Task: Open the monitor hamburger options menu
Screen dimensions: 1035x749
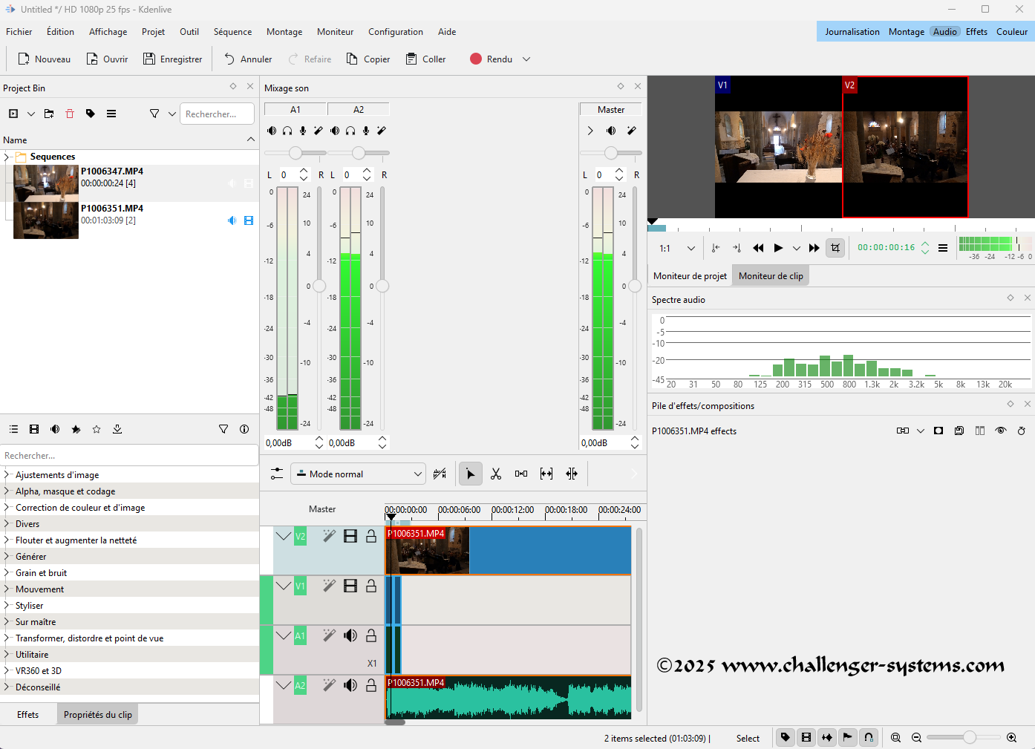Action: (x=943, y=248)
